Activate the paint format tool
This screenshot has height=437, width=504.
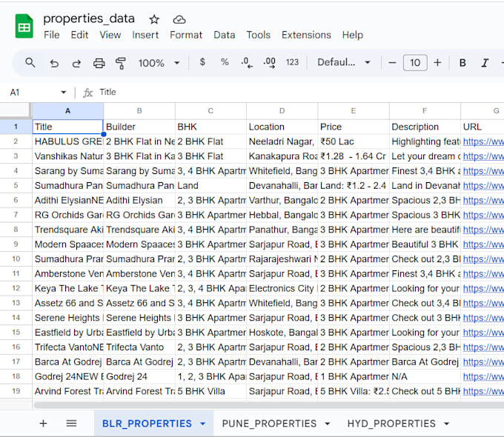coord(121,63)
